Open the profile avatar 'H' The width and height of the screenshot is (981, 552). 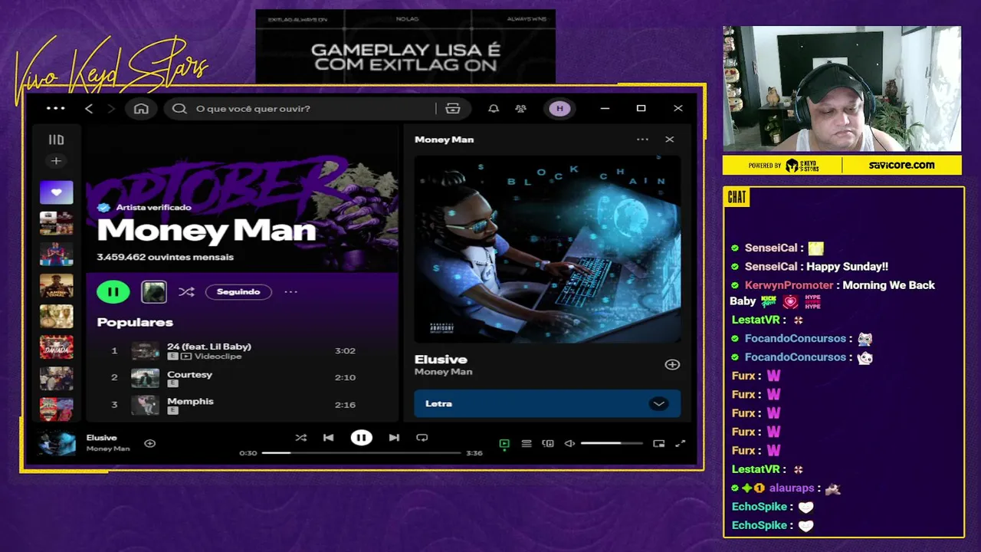click(559, 108)
